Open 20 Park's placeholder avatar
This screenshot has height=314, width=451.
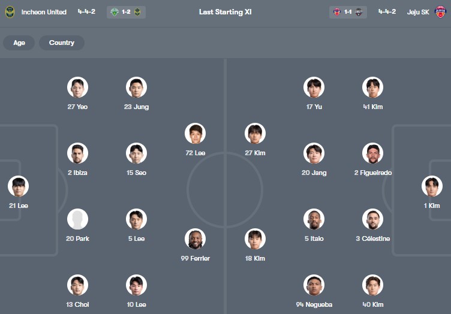tap(77, 219)
